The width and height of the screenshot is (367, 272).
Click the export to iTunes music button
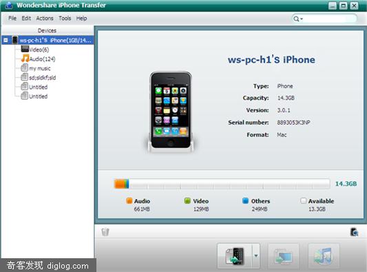click(324, 255)
